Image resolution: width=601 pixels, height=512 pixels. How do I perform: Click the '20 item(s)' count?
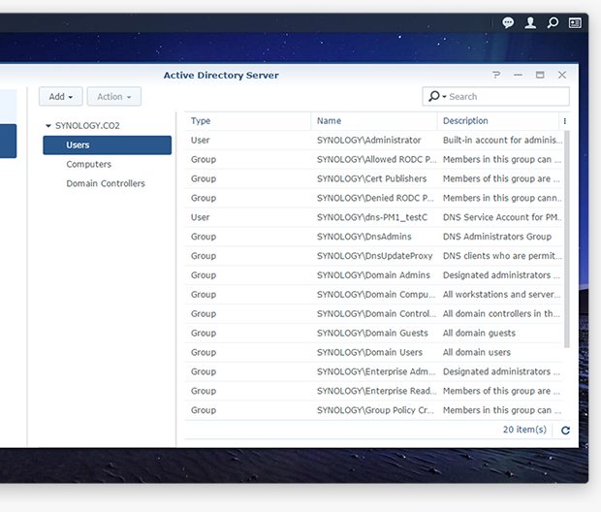click(x=524, y=430)
